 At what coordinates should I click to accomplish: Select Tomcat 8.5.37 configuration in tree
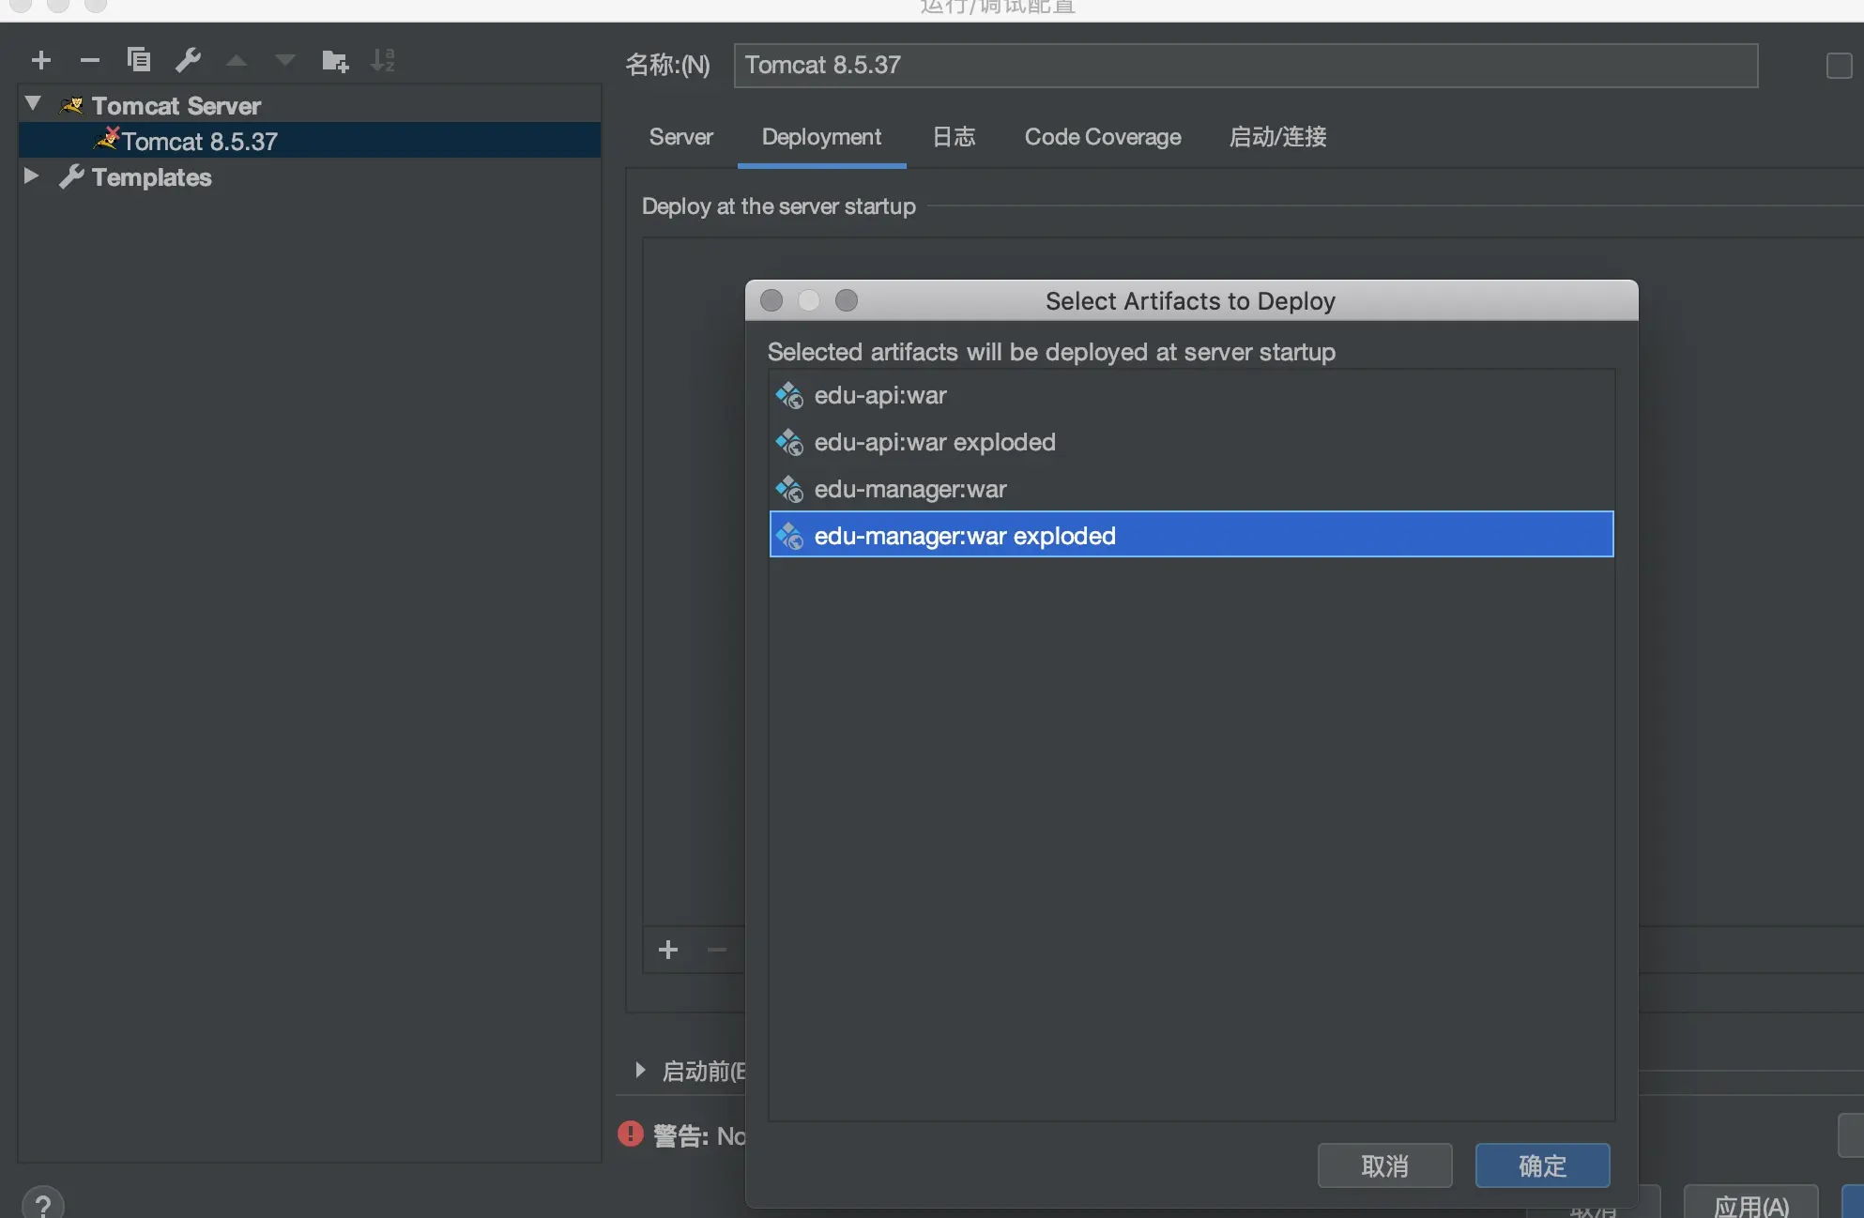tap(199, 141)
